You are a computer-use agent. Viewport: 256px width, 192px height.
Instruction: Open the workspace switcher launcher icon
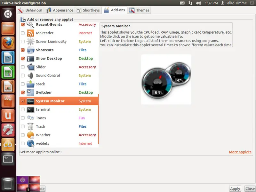(x=8, y=159)
